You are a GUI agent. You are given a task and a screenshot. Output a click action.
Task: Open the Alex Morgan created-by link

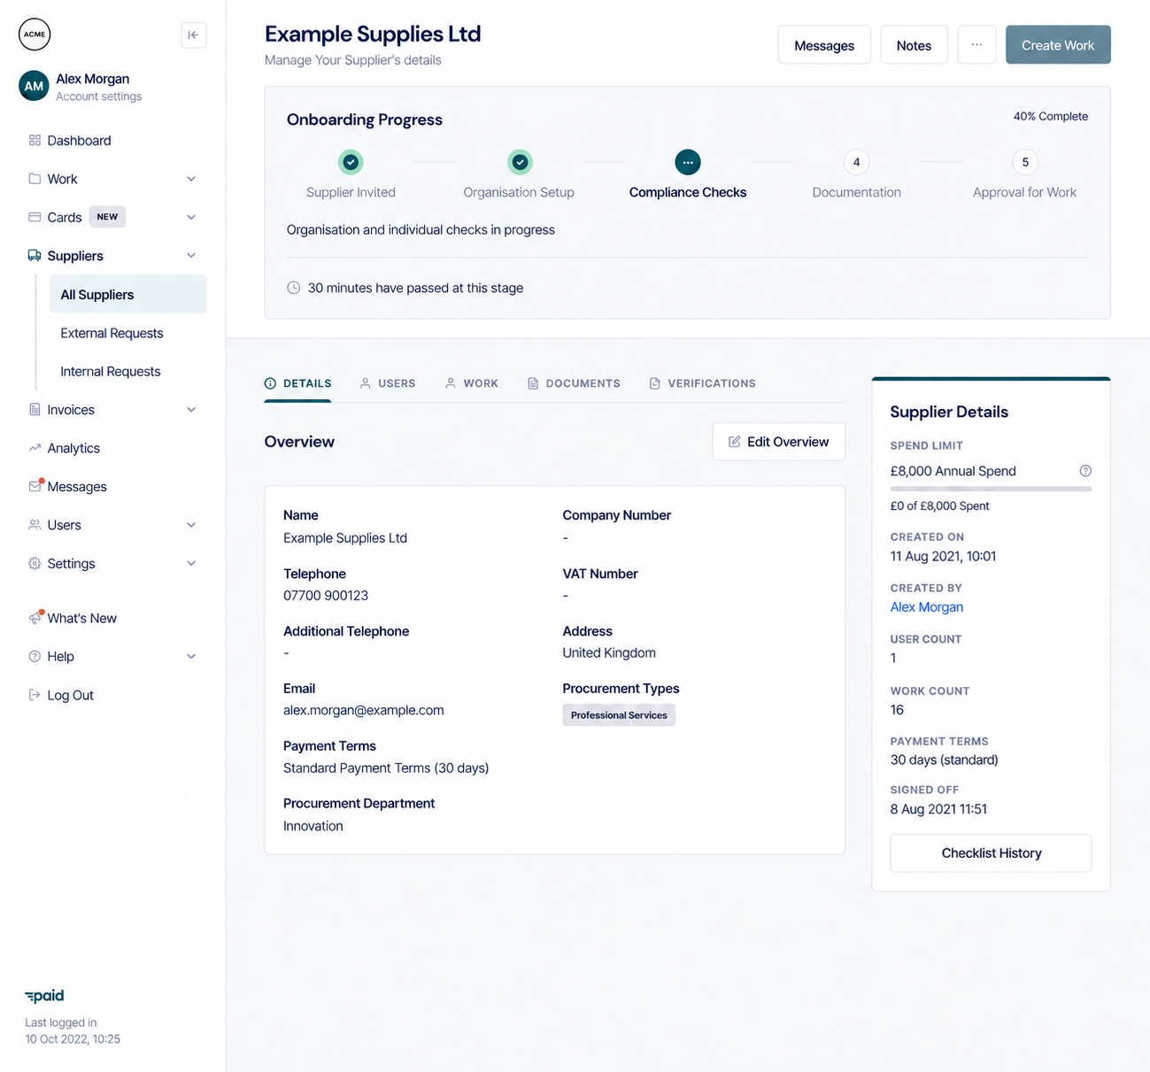(x=927, y=607)
